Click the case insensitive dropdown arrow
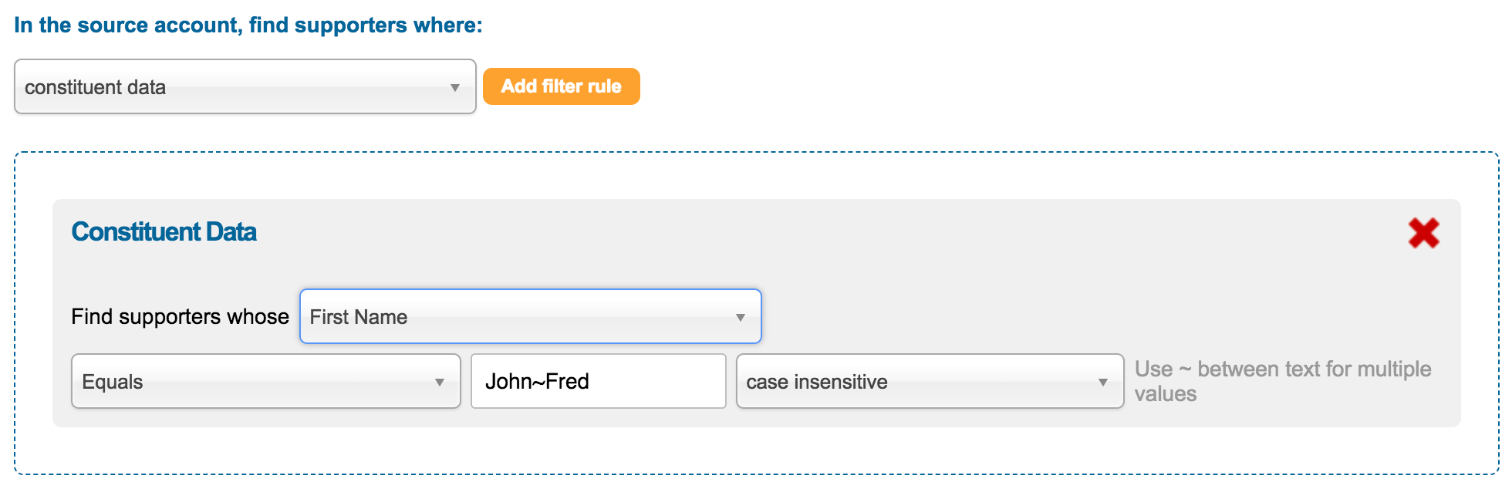 (1103, 382)
